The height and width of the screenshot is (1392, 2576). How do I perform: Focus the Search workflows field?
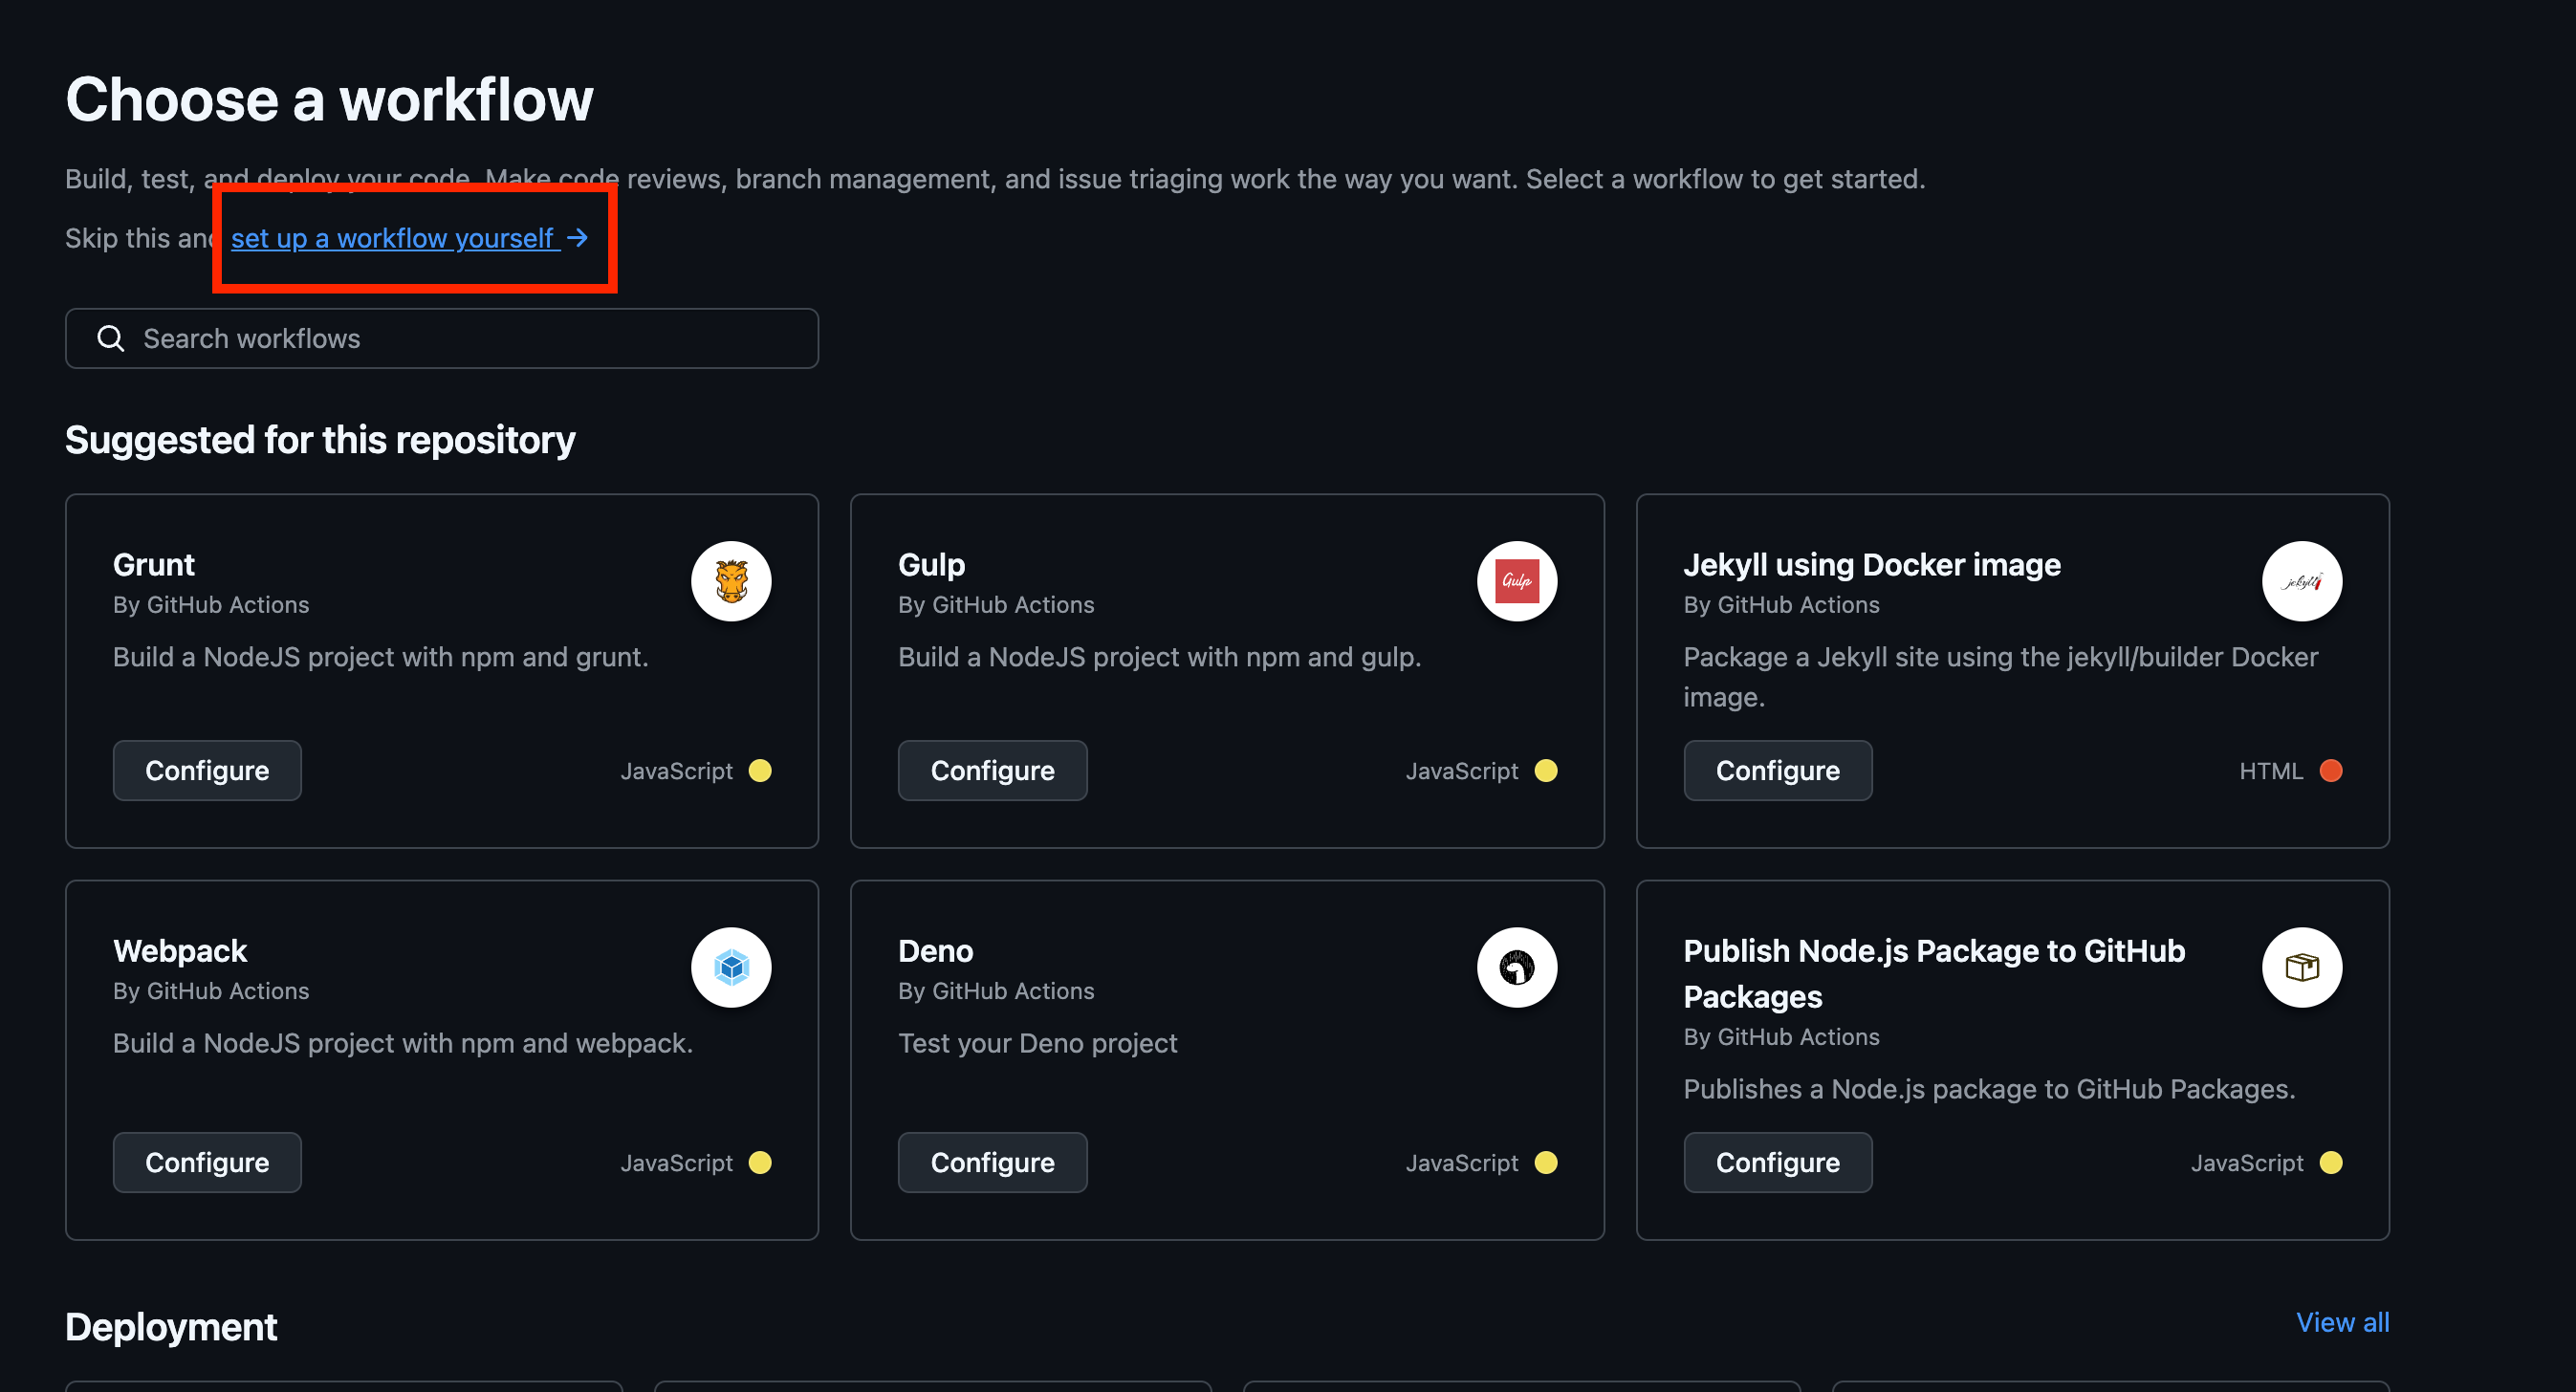(x=442, y=339)
